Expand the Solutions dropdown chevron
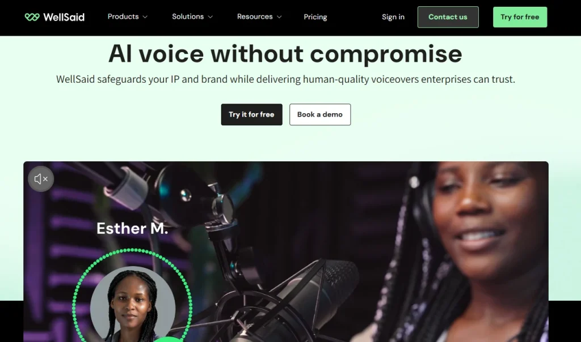This screenshot has width=581, height=342. tap(210, 17)
